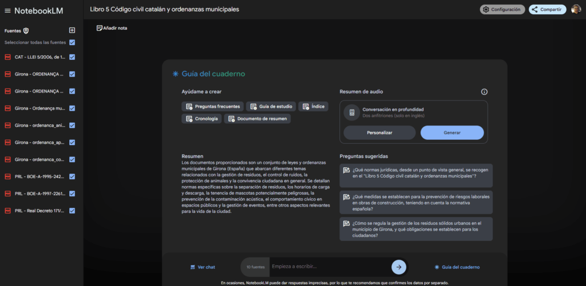586x286 pixels.
Task: Uncheck the PRL - BOE-A-1997-2261... source
Action: coord(72,194)
